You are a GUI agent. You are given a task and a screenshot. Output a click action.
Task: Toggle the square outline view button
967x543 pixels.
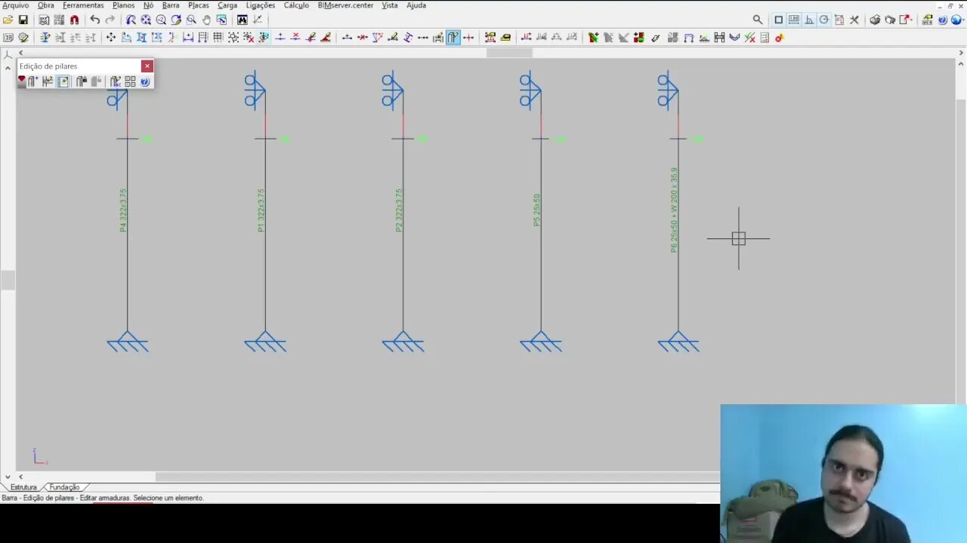pyautogui.click(x=779, y=20)
